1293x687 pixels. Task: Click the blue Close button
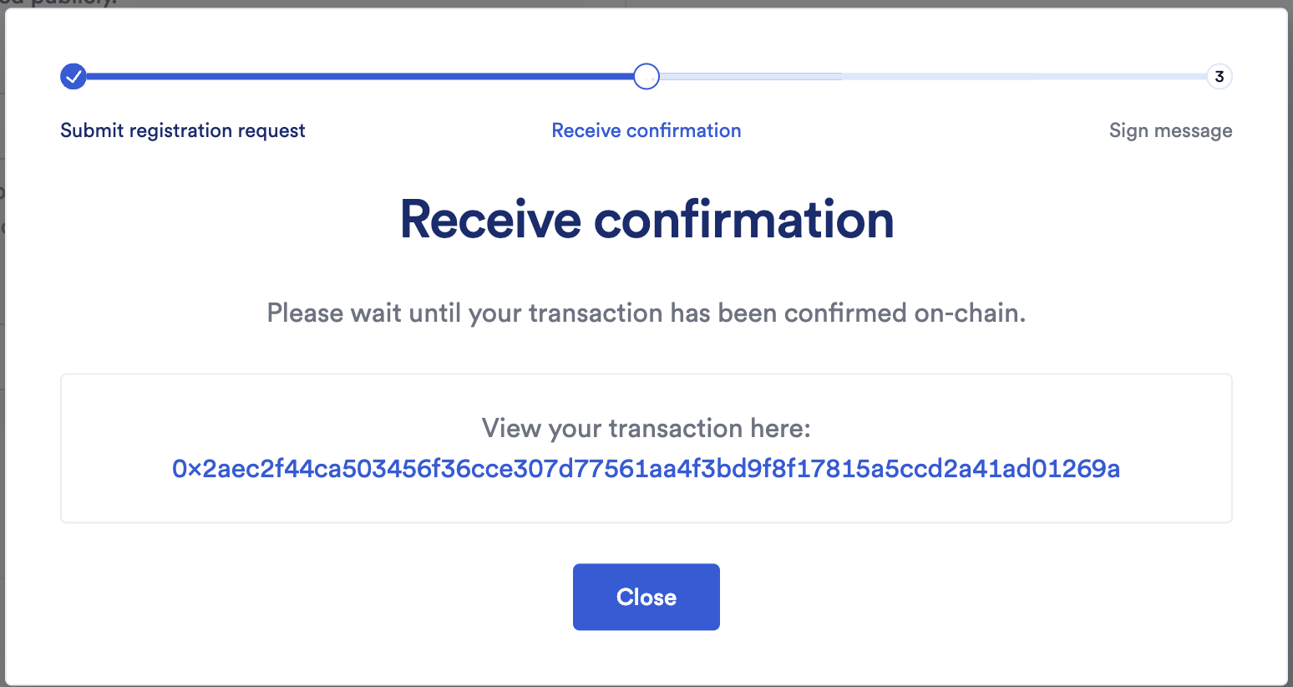pyautogui.click(x=646, y=597)
